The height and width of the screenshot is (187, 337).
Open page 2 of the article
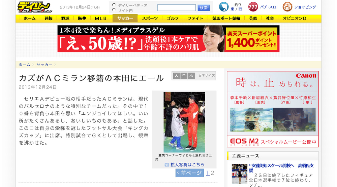(213, 173)
